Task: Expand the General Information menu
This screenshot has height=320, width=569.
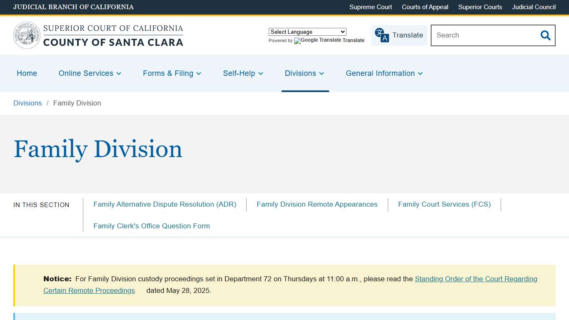Action: 384,73
